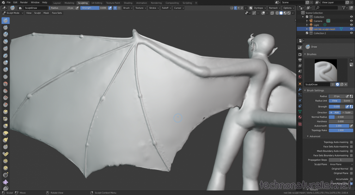Adjust the Normal Radius slider
The image size is (355, 195).
coord(341,117)
